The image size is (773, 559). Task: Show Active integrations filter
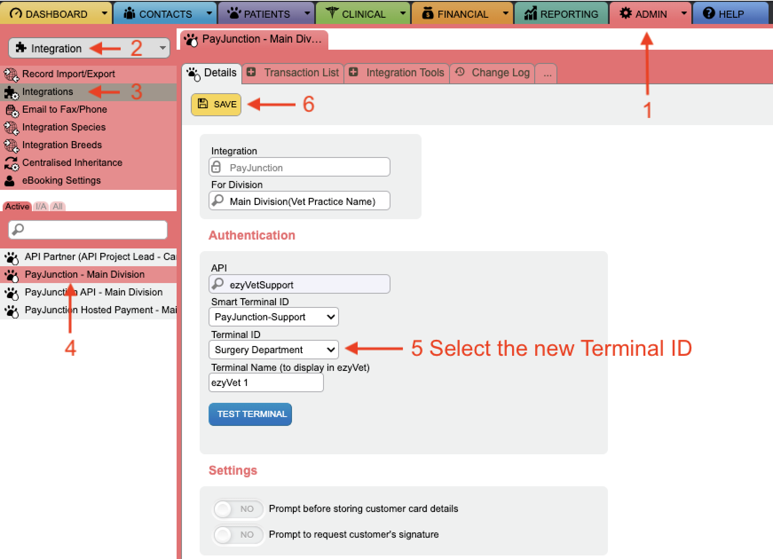click(17, 206)
